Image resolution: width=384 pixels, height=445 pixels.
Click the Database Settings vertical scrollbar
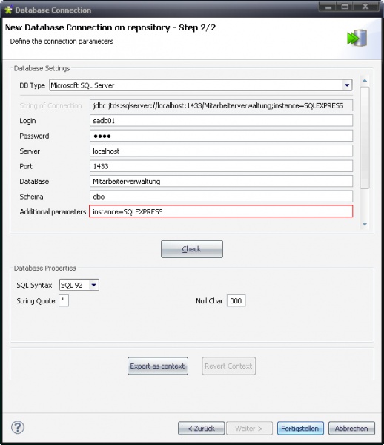click(x=365, y=138)
